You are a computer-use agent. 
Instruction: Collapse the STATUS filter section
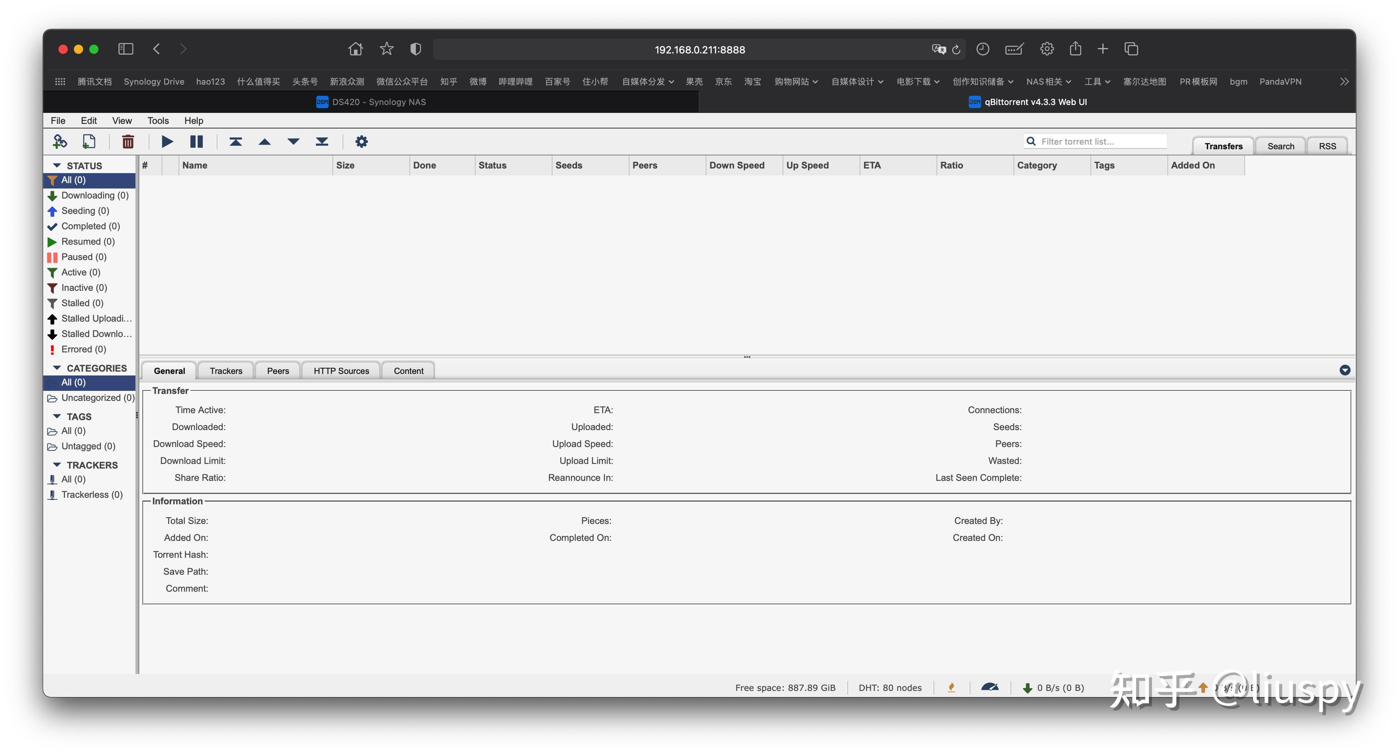pos(57,165)
